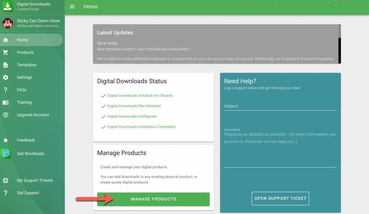Open the Home menu item

click(31, 40)
